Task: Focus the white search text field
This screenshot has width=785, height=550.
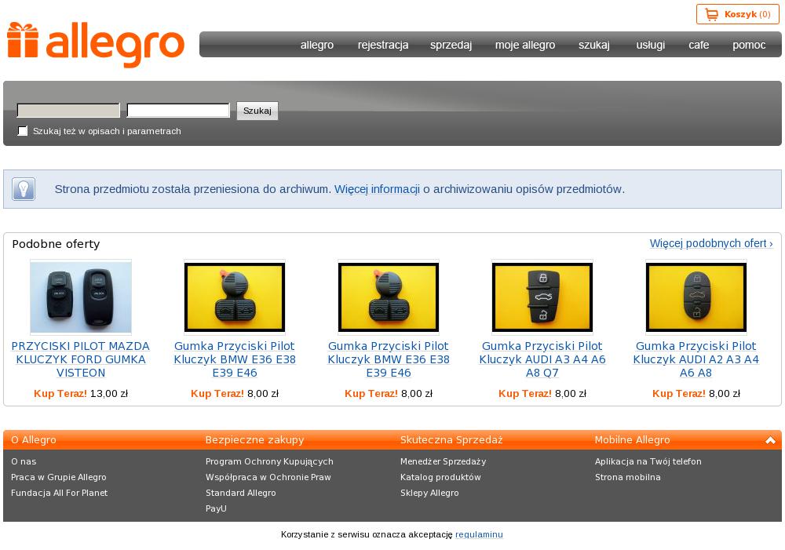Action: coord(178,110)
